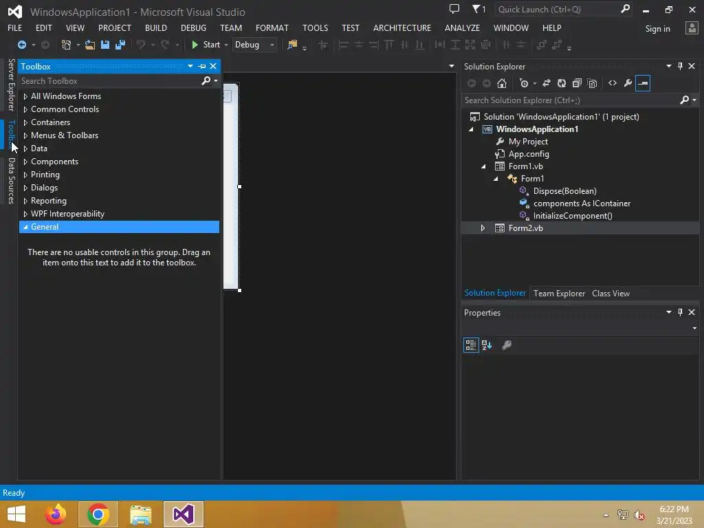Open the ARCHITECTURE menu
Screen dimensions: 704x528
click(401, 27)
